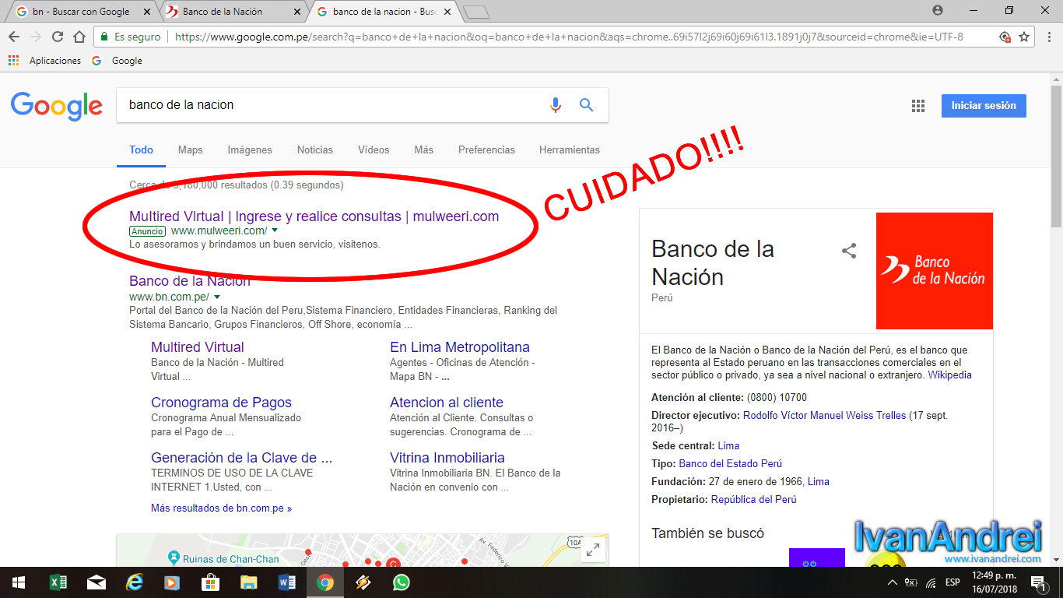Click the Windows Start button

point(19,582)
